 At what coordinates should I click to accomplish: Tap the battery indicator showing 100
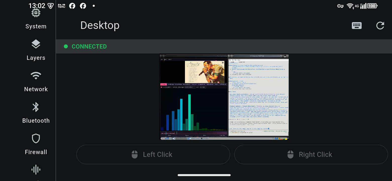pyautogui.click(x=372, y=6)
